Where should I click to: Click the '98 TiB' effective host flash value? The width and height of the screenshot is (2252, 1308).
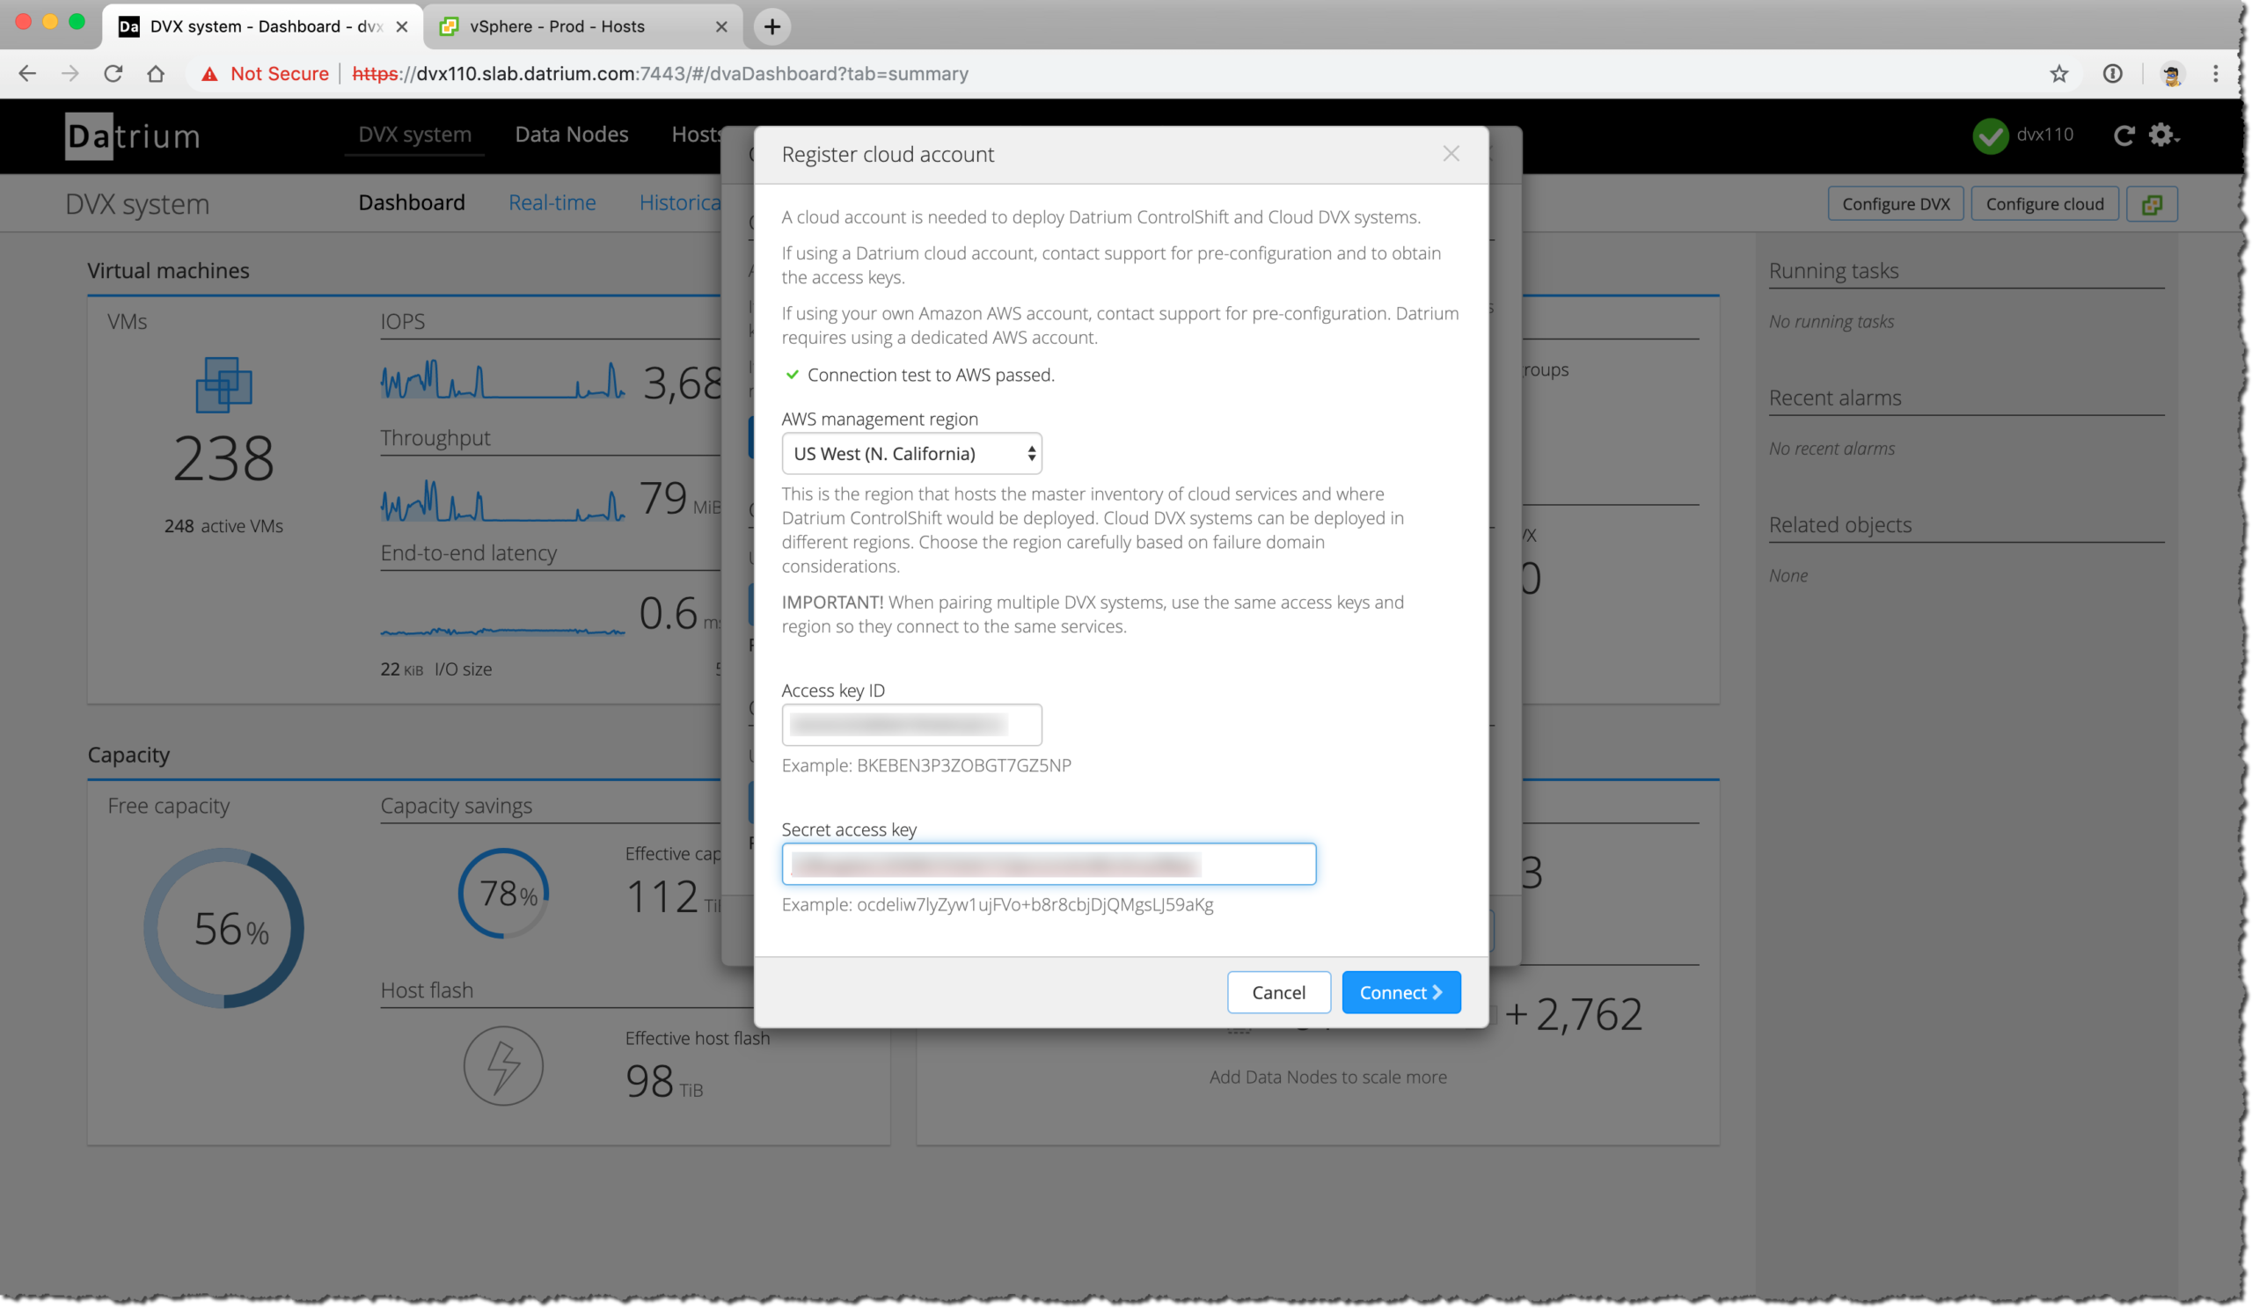(x=664, y=1082)
